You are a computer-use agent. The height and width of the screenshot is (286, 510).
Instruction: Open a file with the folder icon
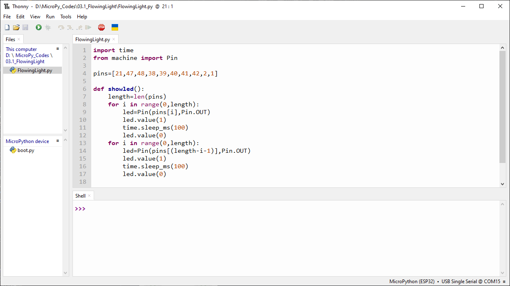pos(16,27)
